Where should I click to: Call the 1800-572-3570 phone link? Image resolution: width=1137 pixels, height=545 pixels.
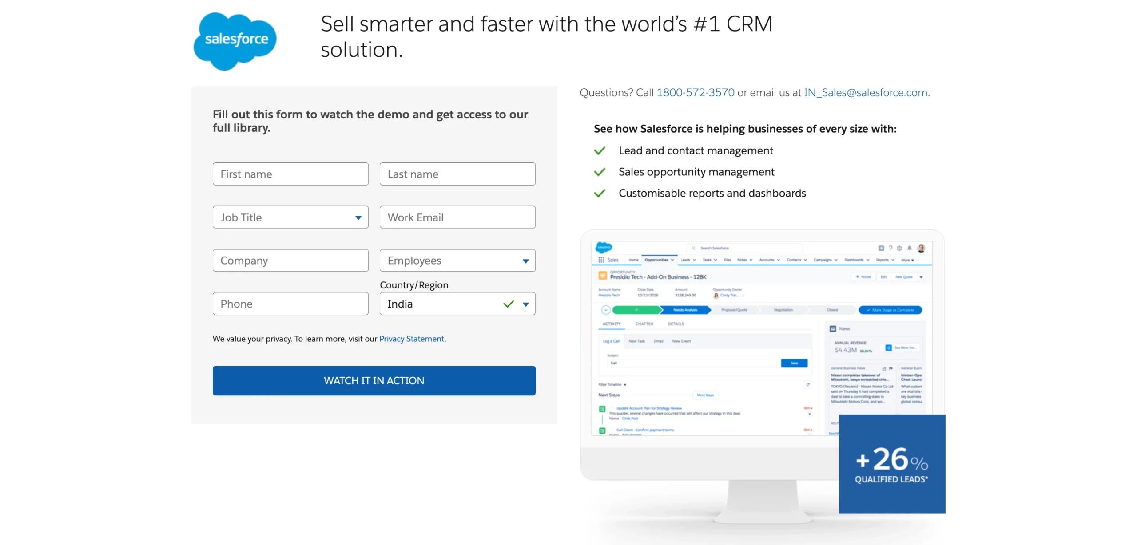pyautogui.click(x=696, y=92)
